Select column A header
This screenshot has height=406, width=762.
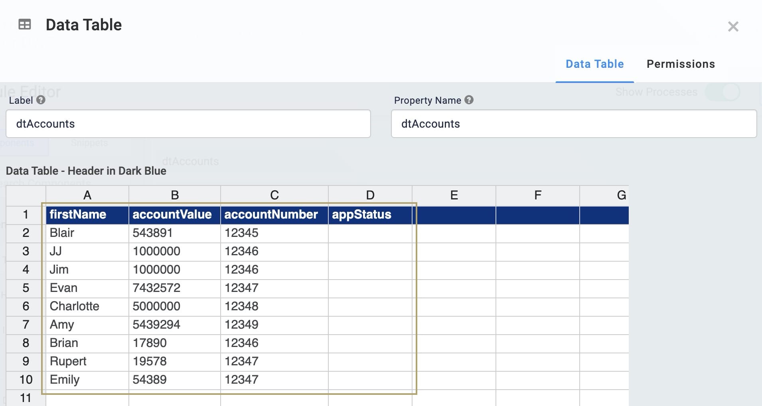[87, 195]
